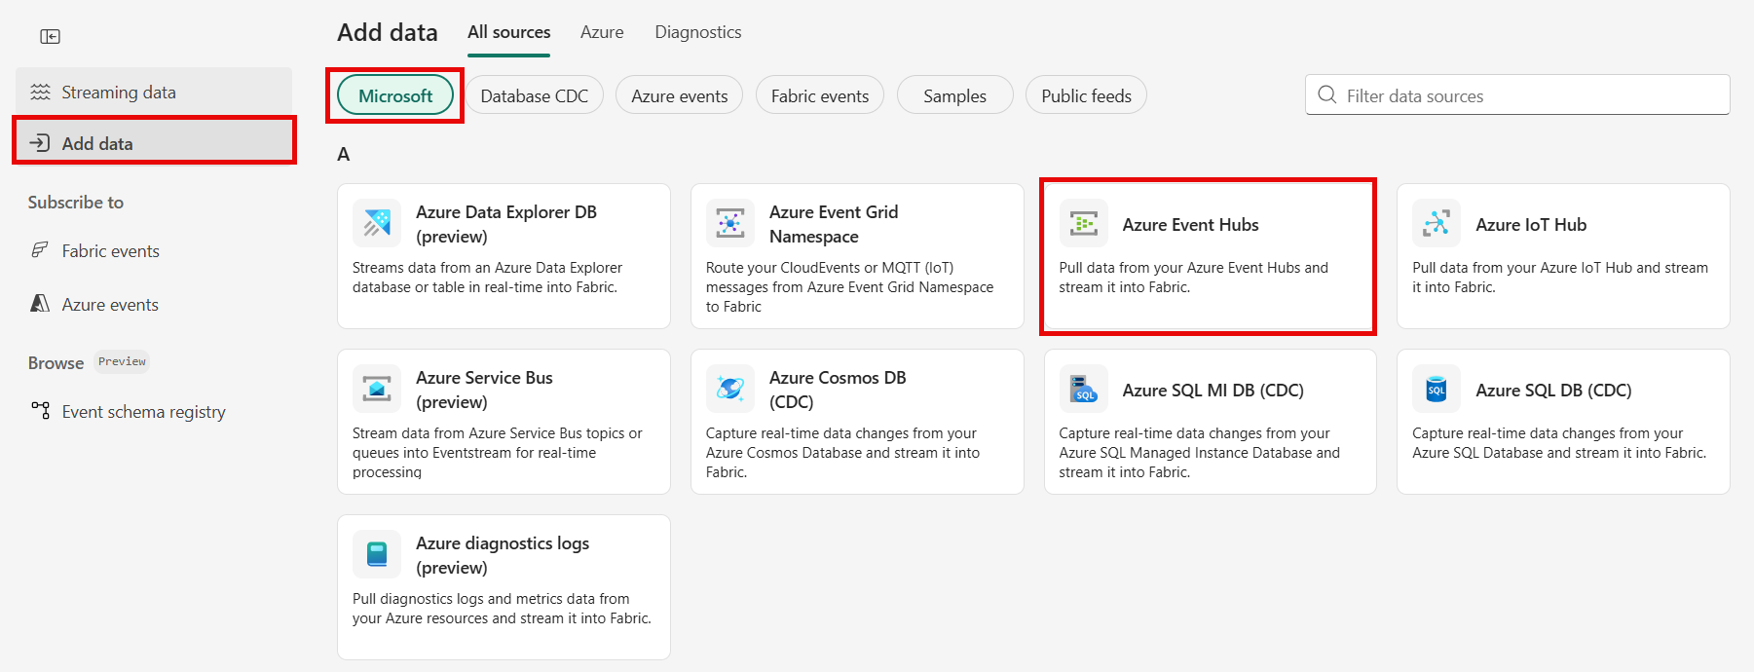The image size is (1754, 672).
Task: Click the Azure Event Grid Namespace icon
Action: tap(729, 223)
